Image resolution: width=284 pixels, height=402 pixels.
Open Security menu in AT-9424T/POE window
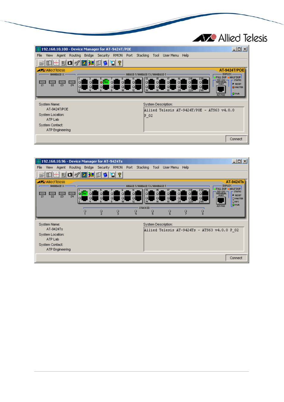point(104,55)
